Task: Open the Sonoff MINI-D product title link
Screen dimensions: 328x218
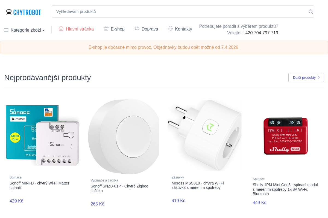Action: pyautogui.click(x=39, y=185)
